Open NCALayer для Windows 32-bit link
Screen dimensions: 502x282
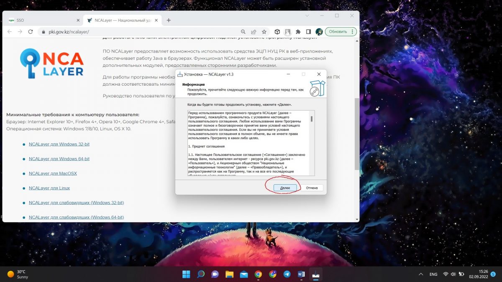coord(59,144)
